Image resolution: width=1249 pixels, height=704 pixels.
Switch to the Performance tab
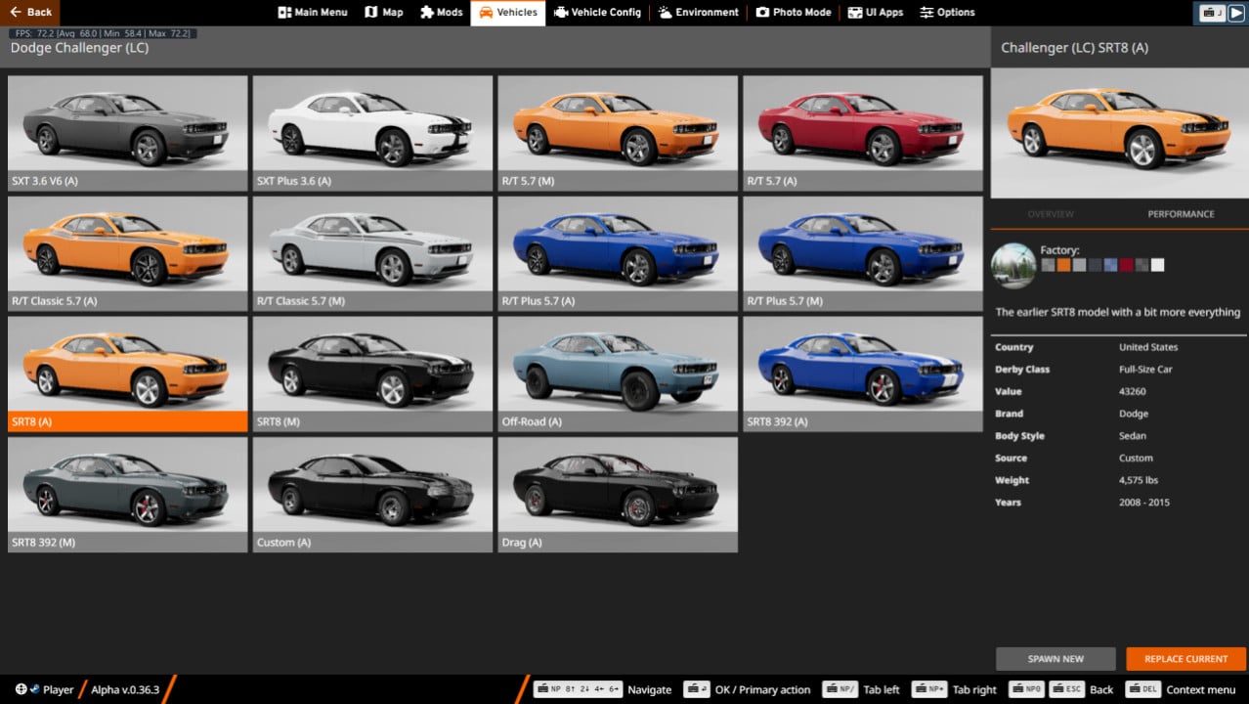[1181, 214]
